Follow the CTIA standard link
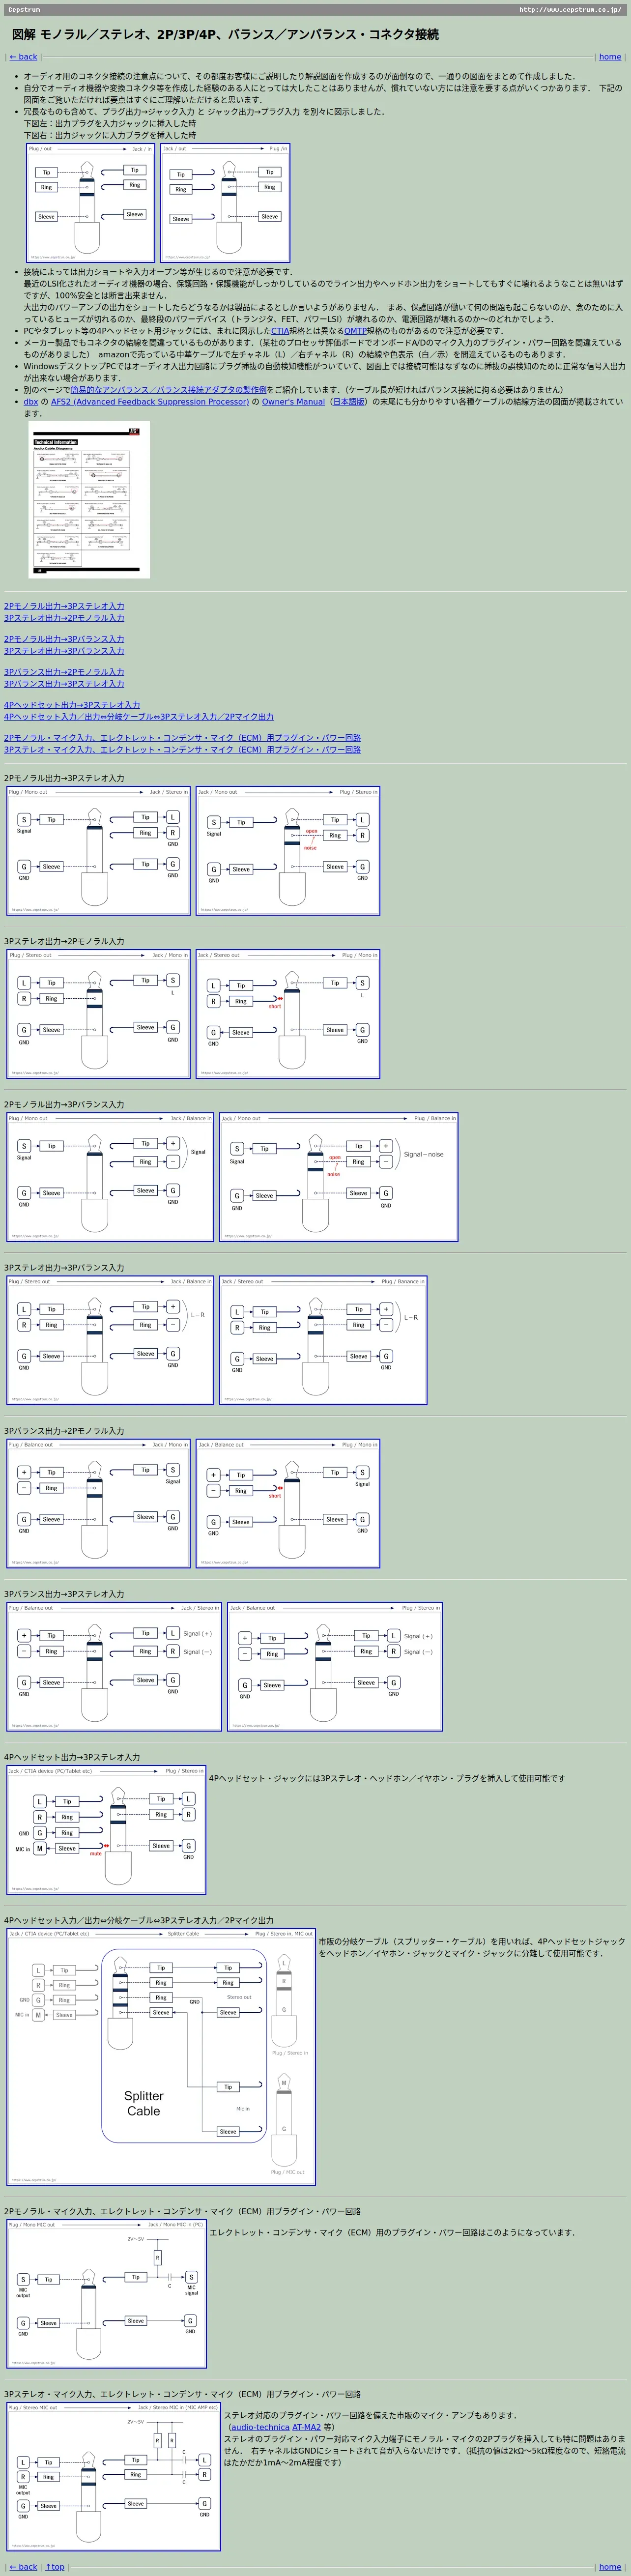 [x=280, y=331]
